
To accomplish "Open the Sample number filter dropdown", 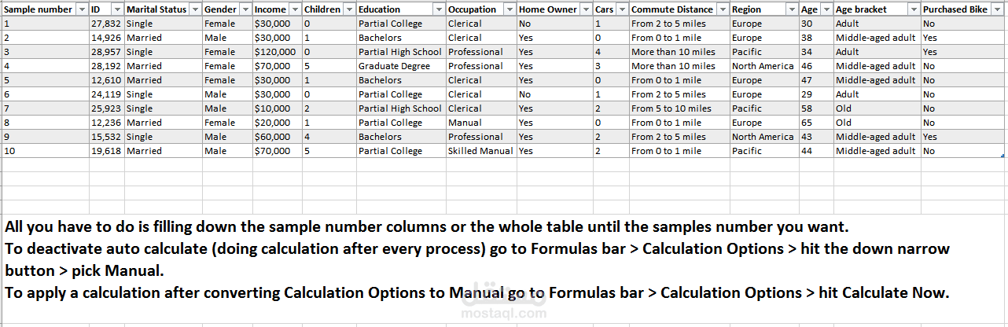I will point(82,9).
